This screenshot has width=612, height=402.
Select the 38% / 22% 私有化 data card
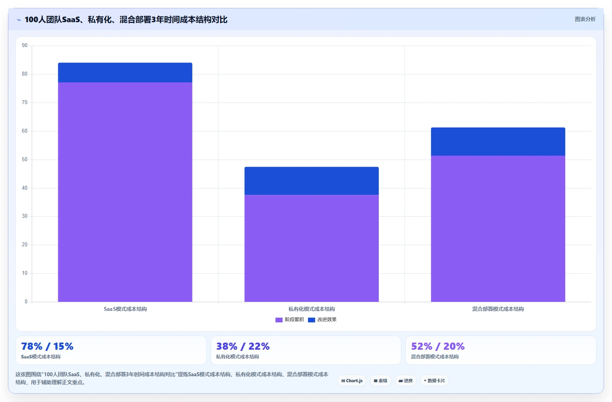tap(306, 350)
